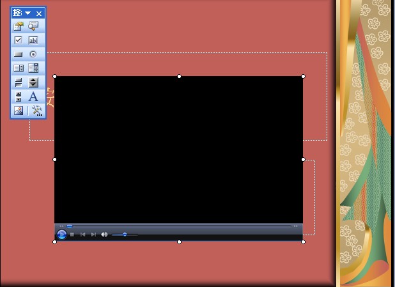The width and height of the screenshot is (395, 287).
Task: Select the Image control tool
Action: 19,111
